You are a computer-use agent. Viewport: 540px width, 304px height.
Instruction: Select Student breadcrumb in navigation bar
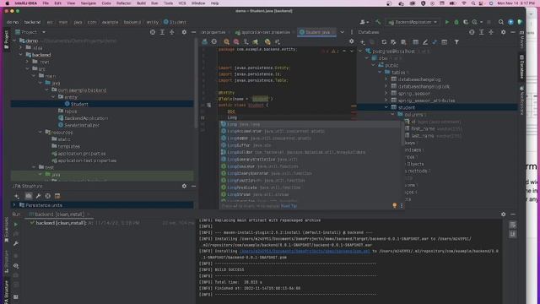click(175, 22)
